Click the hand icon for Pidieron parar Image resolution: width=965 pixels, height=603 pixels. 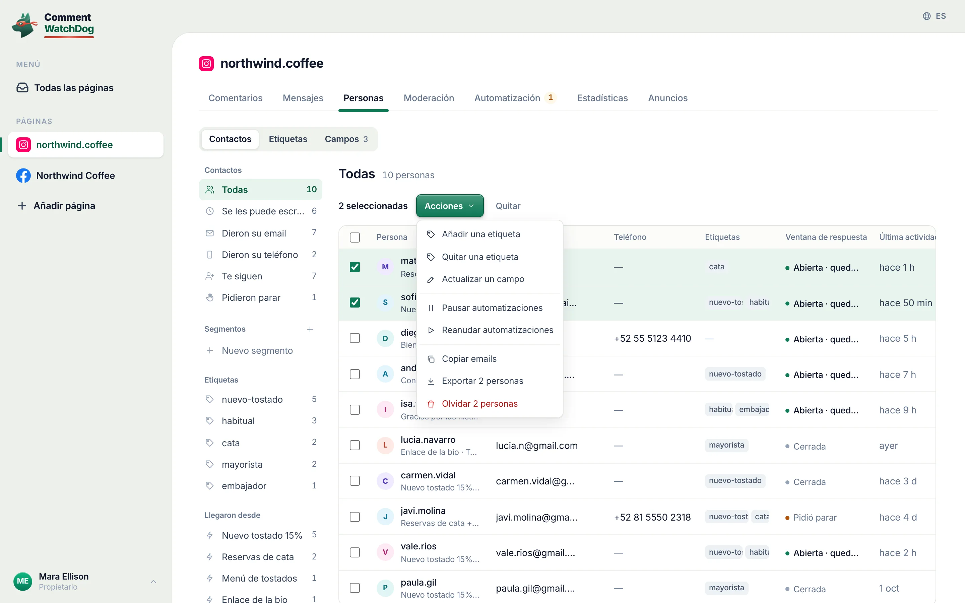tap(210, 297)
